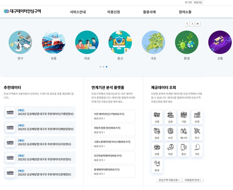Show previous carousel slide
The image size is (233, 190).
[x=187, y=24]
